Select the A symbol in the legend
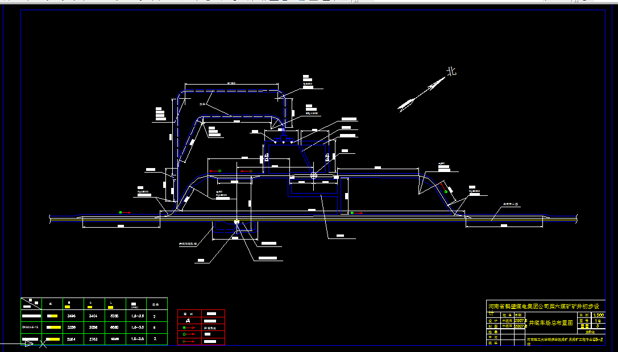Screen dimensions: 618x352 tap(188, 321)
